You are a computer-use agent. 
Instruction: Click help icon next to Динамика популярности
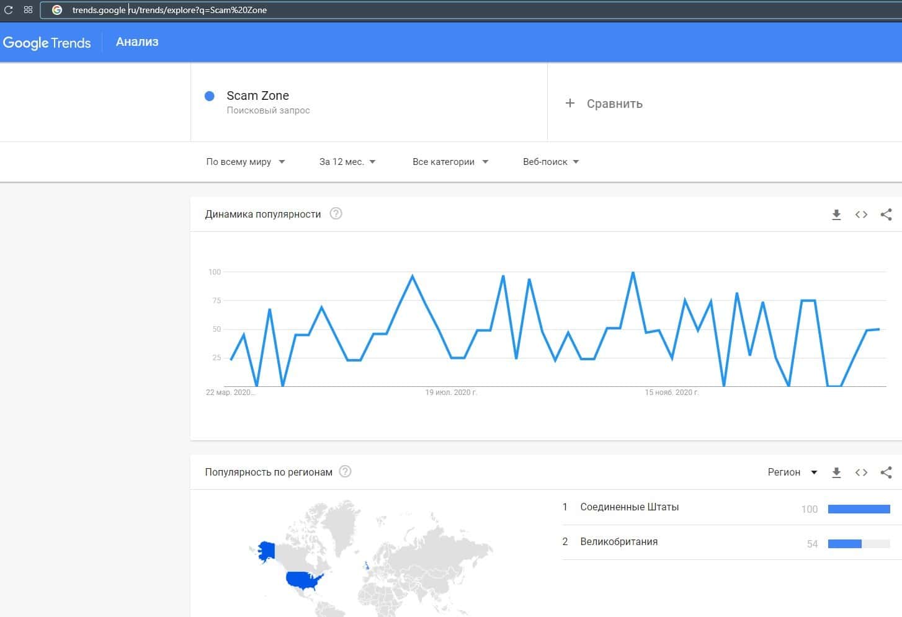[x=336, y=214]
